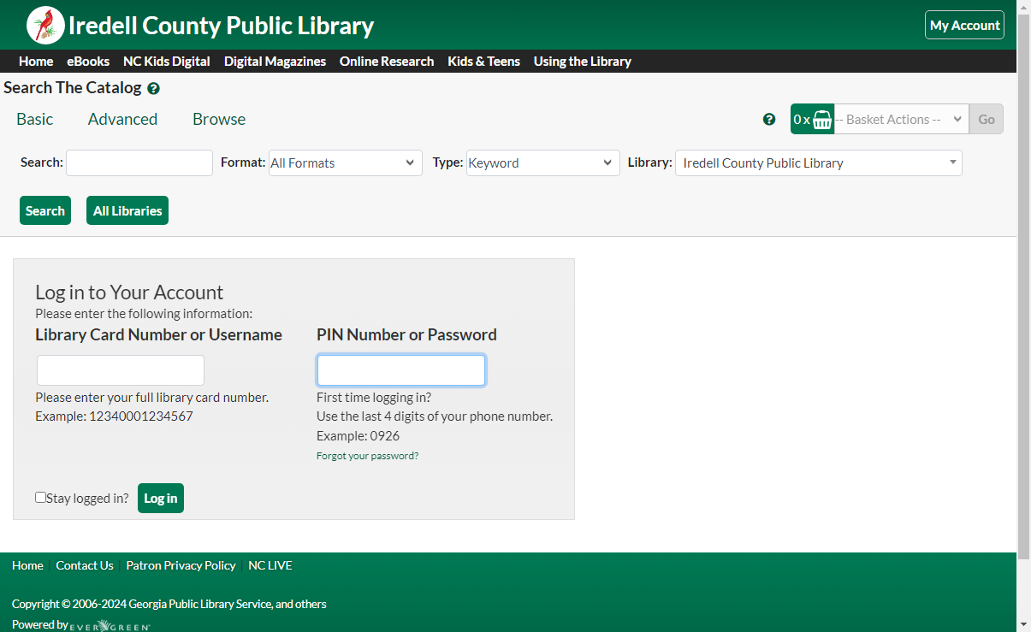Click the scrollbar up arrow
This screenshot has width=1031, height=632.
[x=1024, y=7]
